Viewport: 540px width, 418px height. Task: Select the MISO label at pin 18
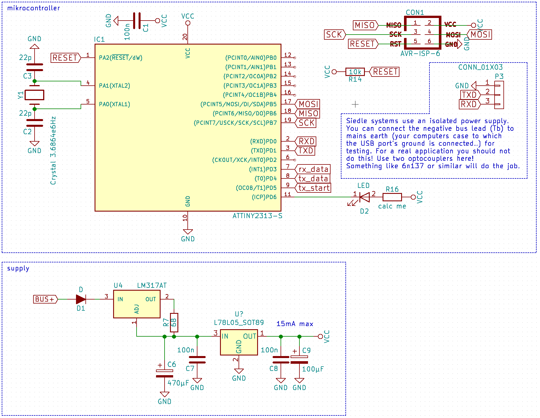click(x=307, y=113)
